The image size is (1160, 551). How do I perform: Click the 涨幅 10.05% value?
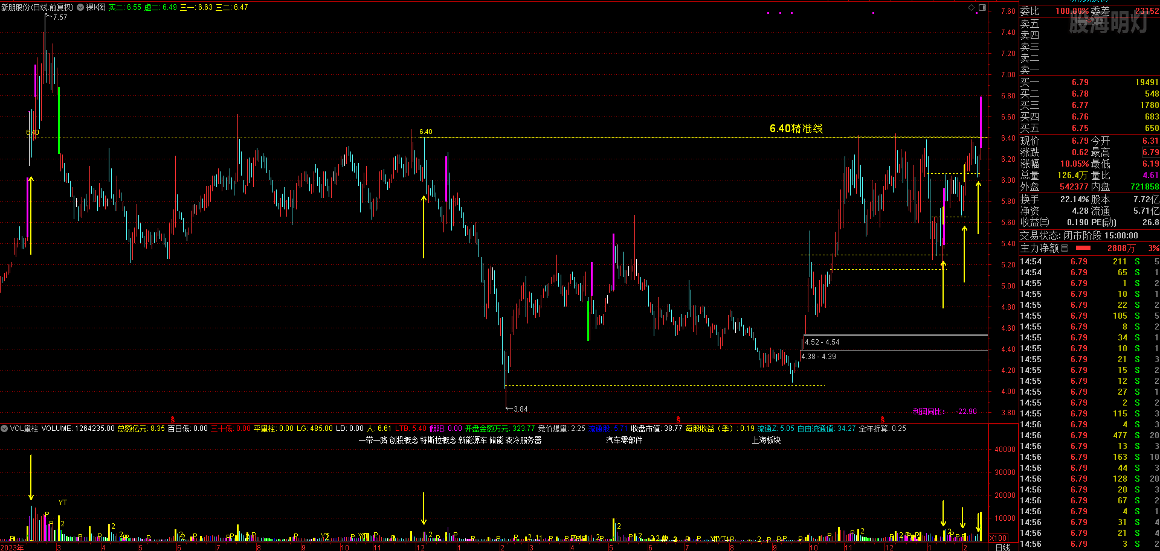[1074, 164]
